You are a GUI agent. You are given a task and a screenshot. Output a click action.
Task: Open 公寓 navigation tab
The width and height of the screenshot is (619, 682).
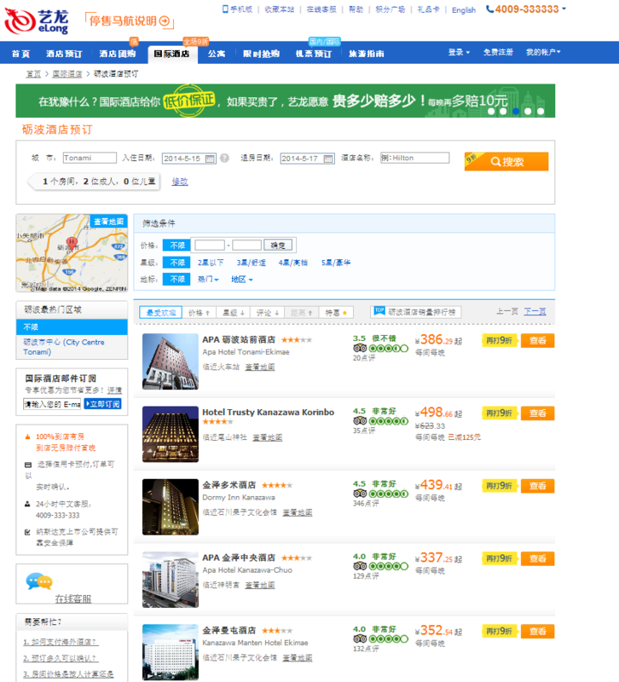[217, 54]
